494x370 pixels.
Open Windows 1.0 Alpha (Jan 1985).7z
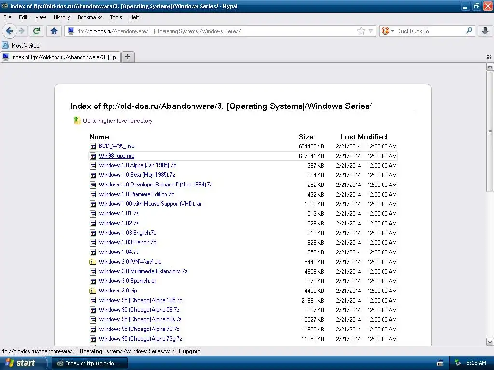[x=137, y=165]
